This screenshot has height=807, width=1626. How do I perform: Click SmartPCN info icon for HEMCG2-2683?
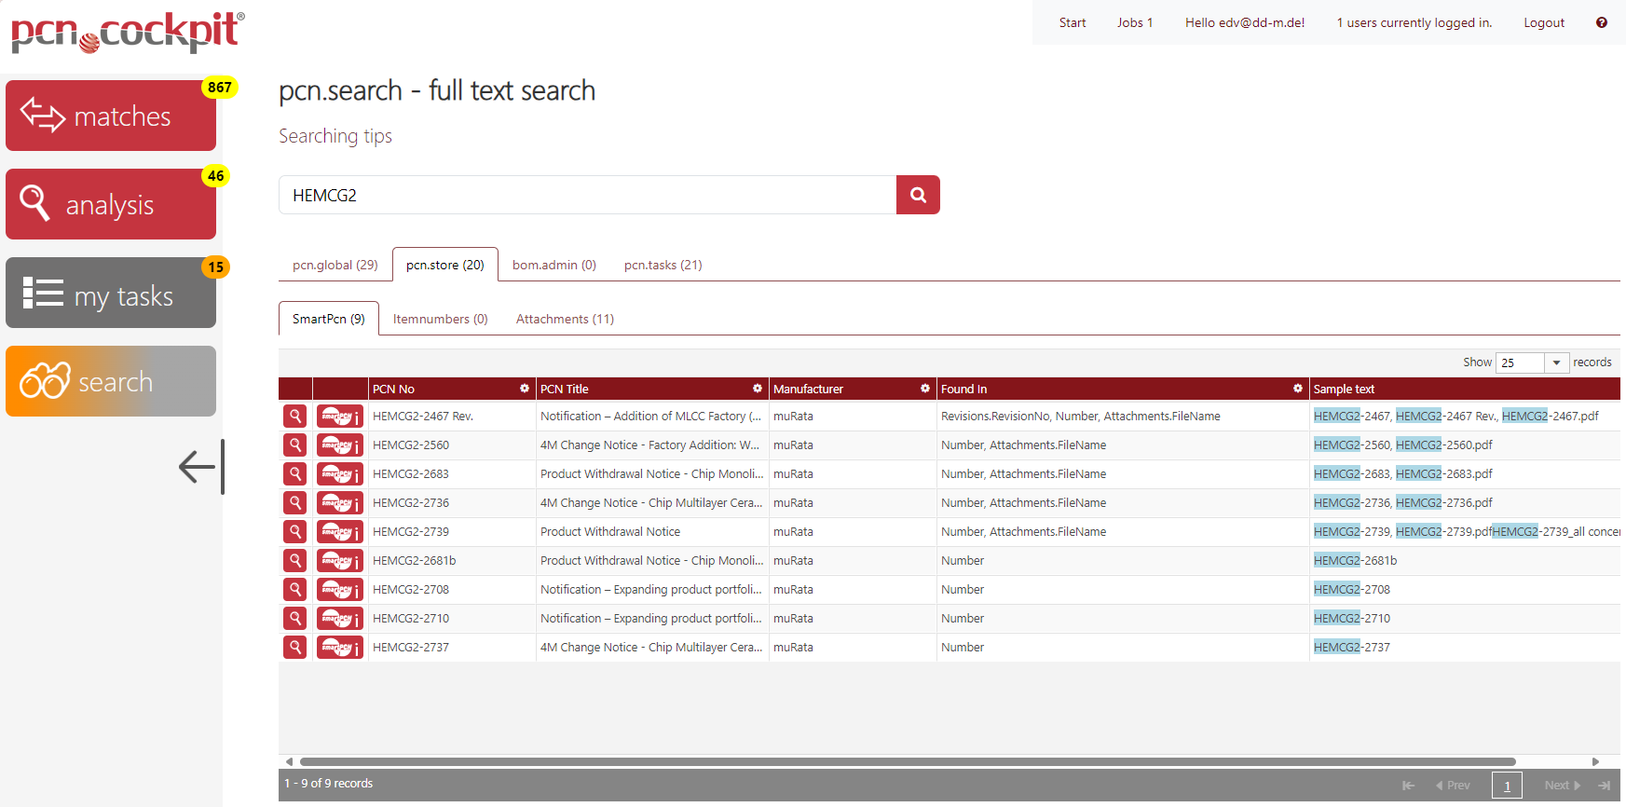(x=340, y=474)
